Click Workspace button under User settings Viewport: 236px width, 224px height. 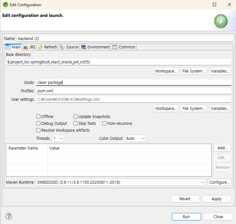[166, 108]
